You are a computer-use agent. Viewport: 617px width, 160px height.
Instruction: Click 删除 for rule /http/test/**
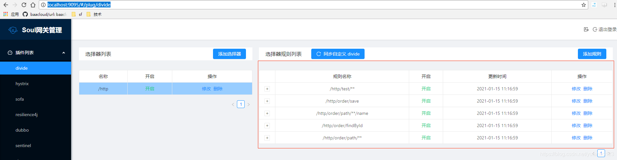(x=588, y=89)
